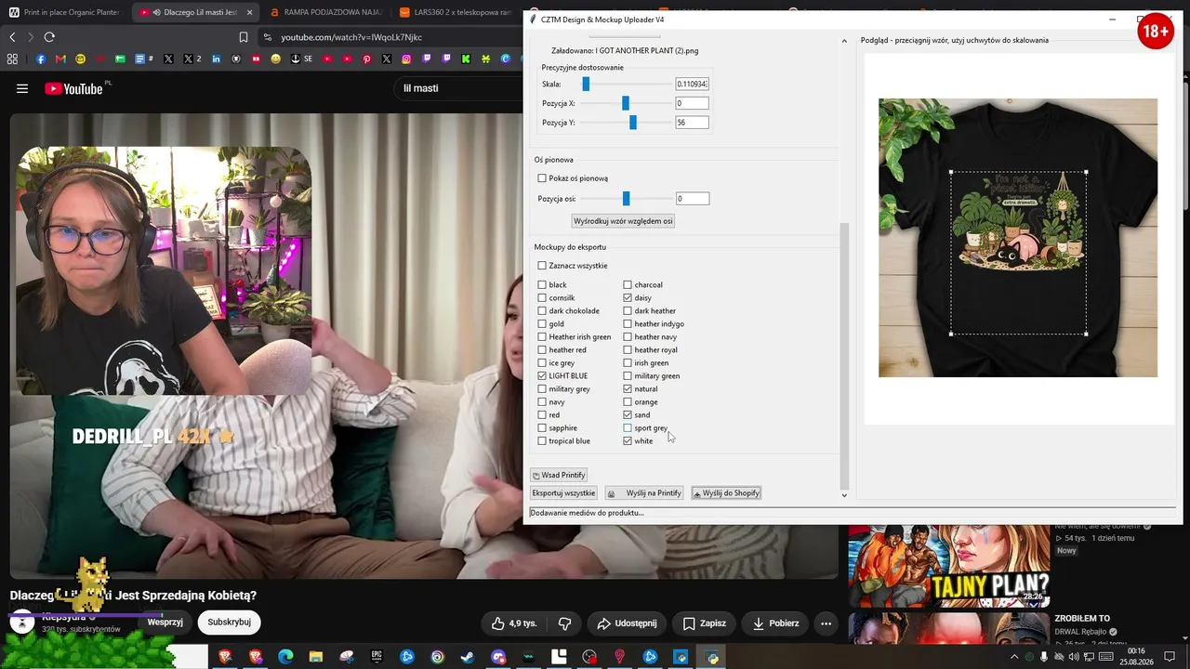The width and height of the screenshot is (1190, 669).
Task: Switch to RAMPA PODJAZDOWA browser tab
Action: [x=325, y=12]
